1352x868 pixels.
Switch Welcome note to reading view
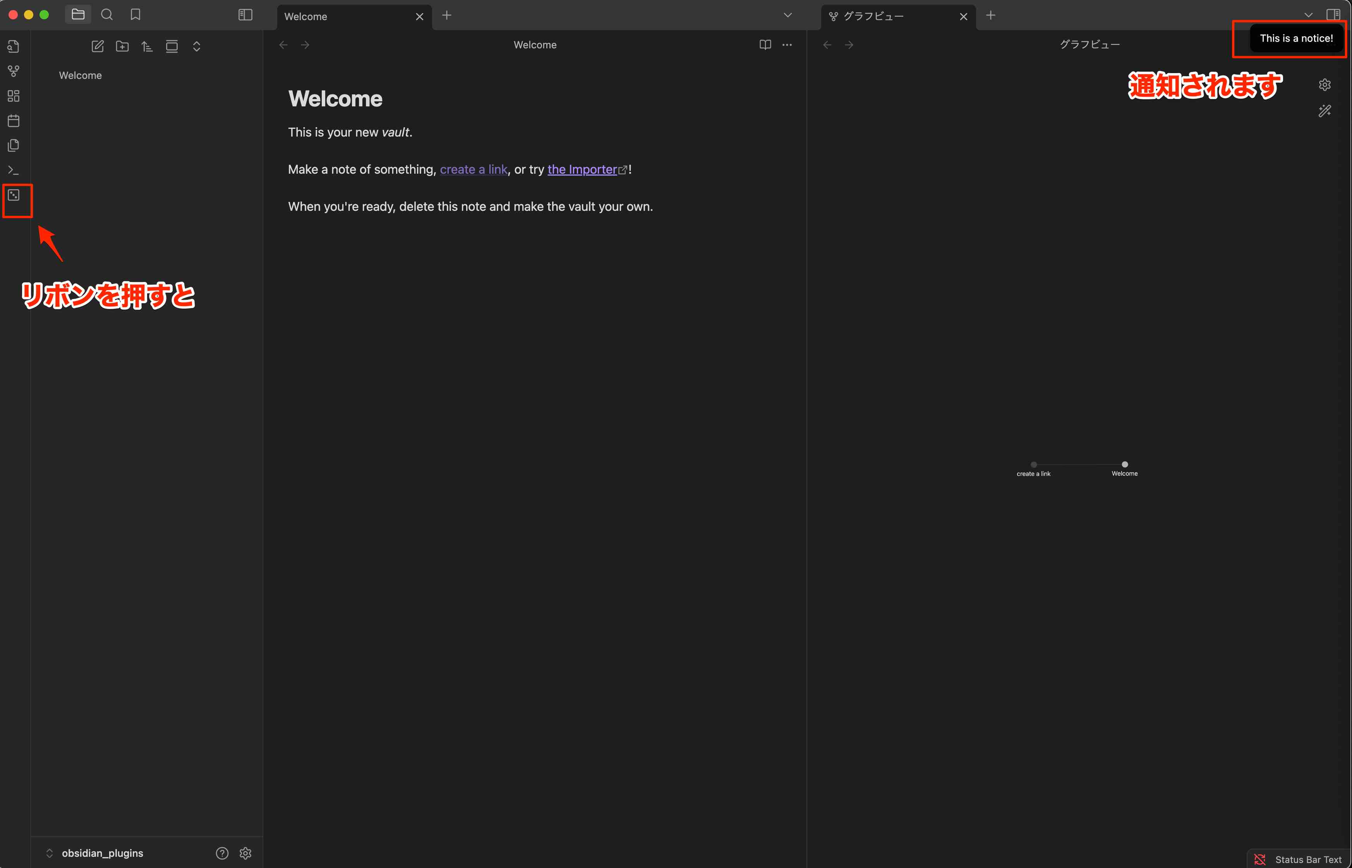765,44
